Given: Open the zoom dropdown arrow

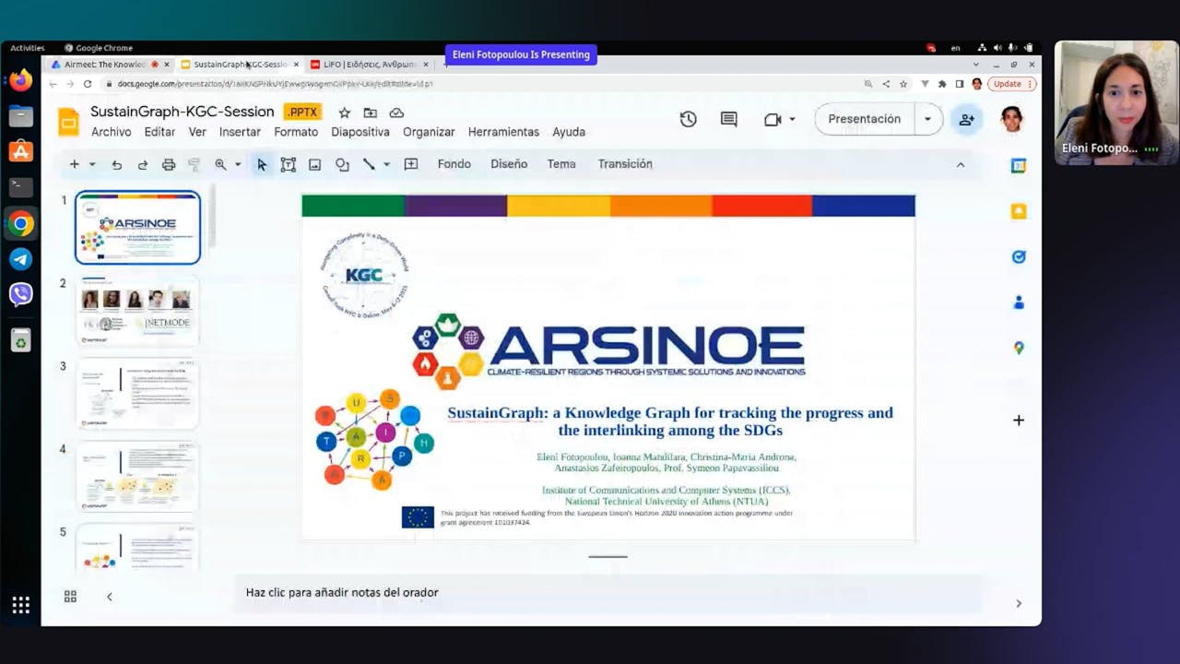Looking at the screenshot, I should click(236, 164).
